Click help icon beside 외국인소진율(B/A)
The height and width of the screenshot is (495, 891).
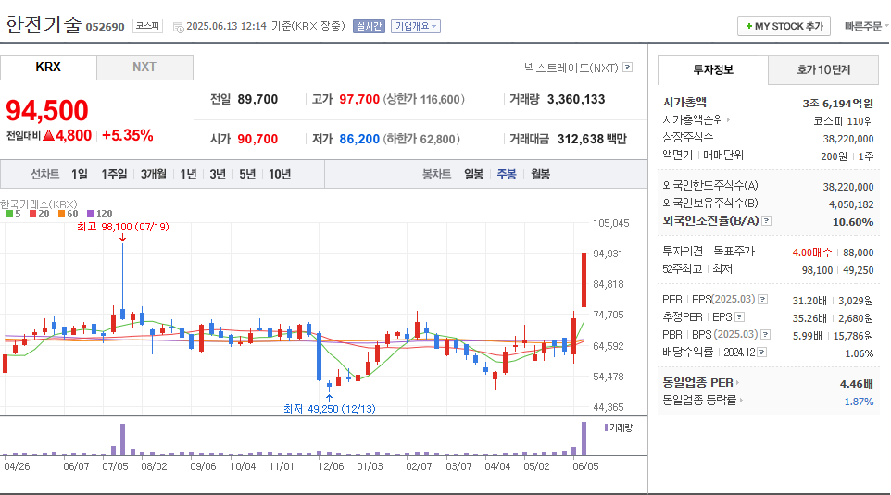[x=767, y=221]
